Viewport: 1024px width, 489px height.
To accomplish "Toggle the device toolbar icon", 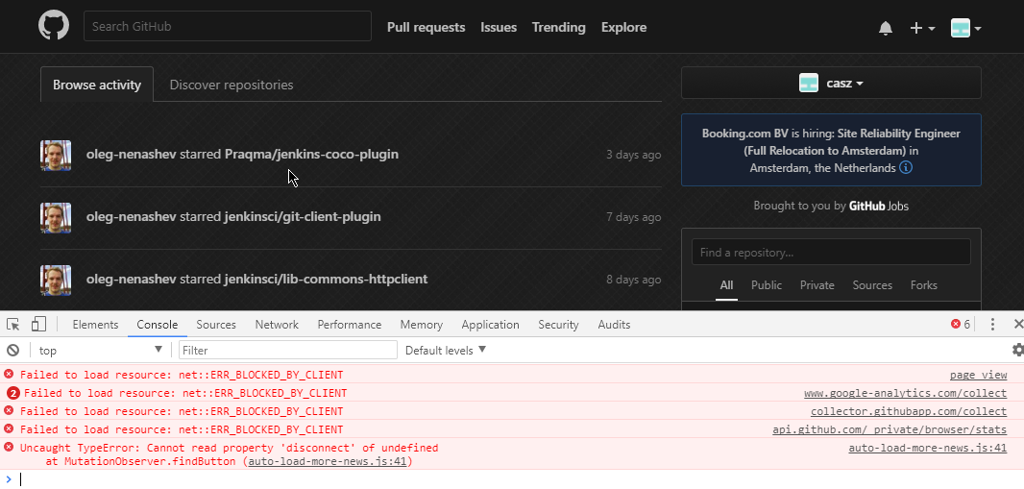I will tap(38, 324).
